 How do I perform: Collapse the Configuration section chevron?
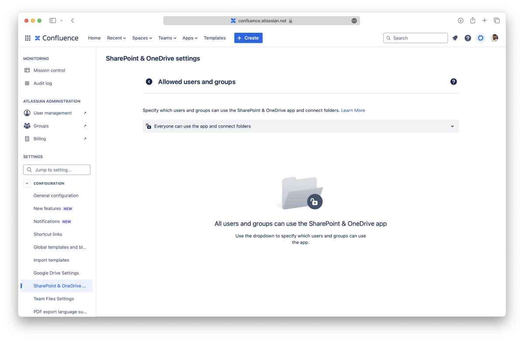(27, 183)
